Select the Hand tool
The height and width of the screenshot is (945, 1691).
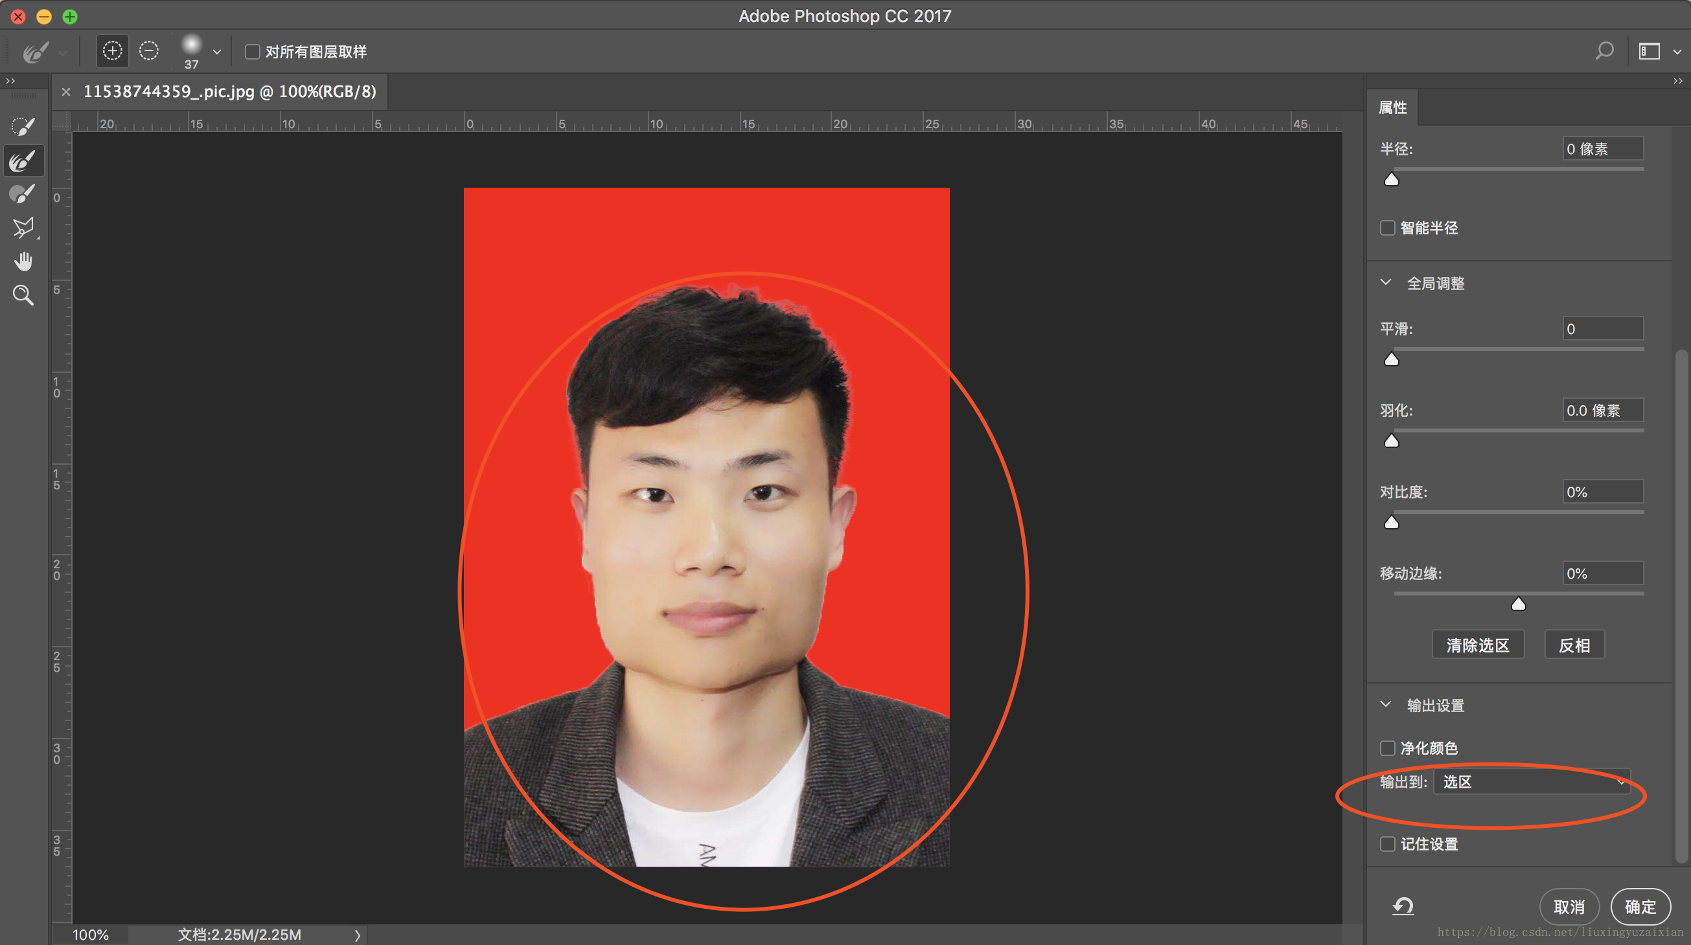[23, 261]
